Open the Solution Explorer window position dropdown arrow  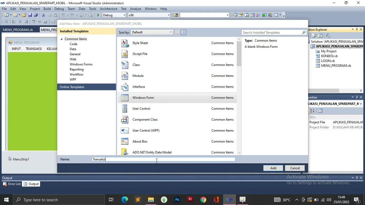[352, 30]
